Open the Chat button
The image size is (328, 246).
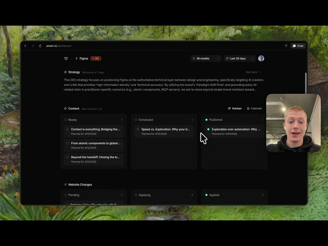click(298, 46)
